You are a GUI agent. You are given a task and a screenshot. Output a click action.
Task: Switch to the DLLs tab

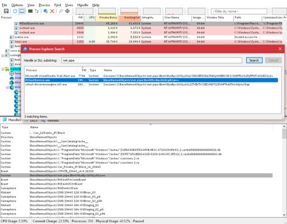click(31, 121)
